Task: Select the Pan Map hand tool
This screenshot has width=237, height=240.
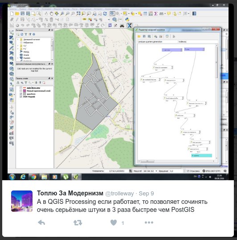Action: (52, 14)
